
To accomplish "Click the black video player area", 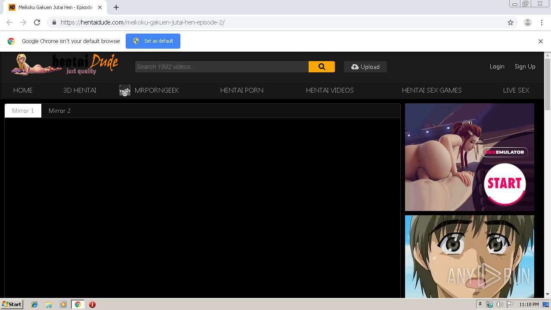I will point(202,208).
